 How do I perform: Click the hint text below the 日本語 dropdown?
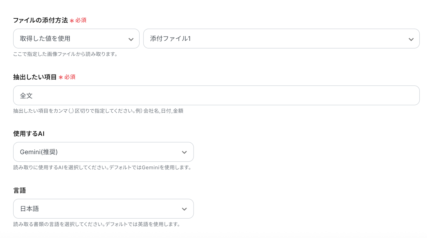97,224
